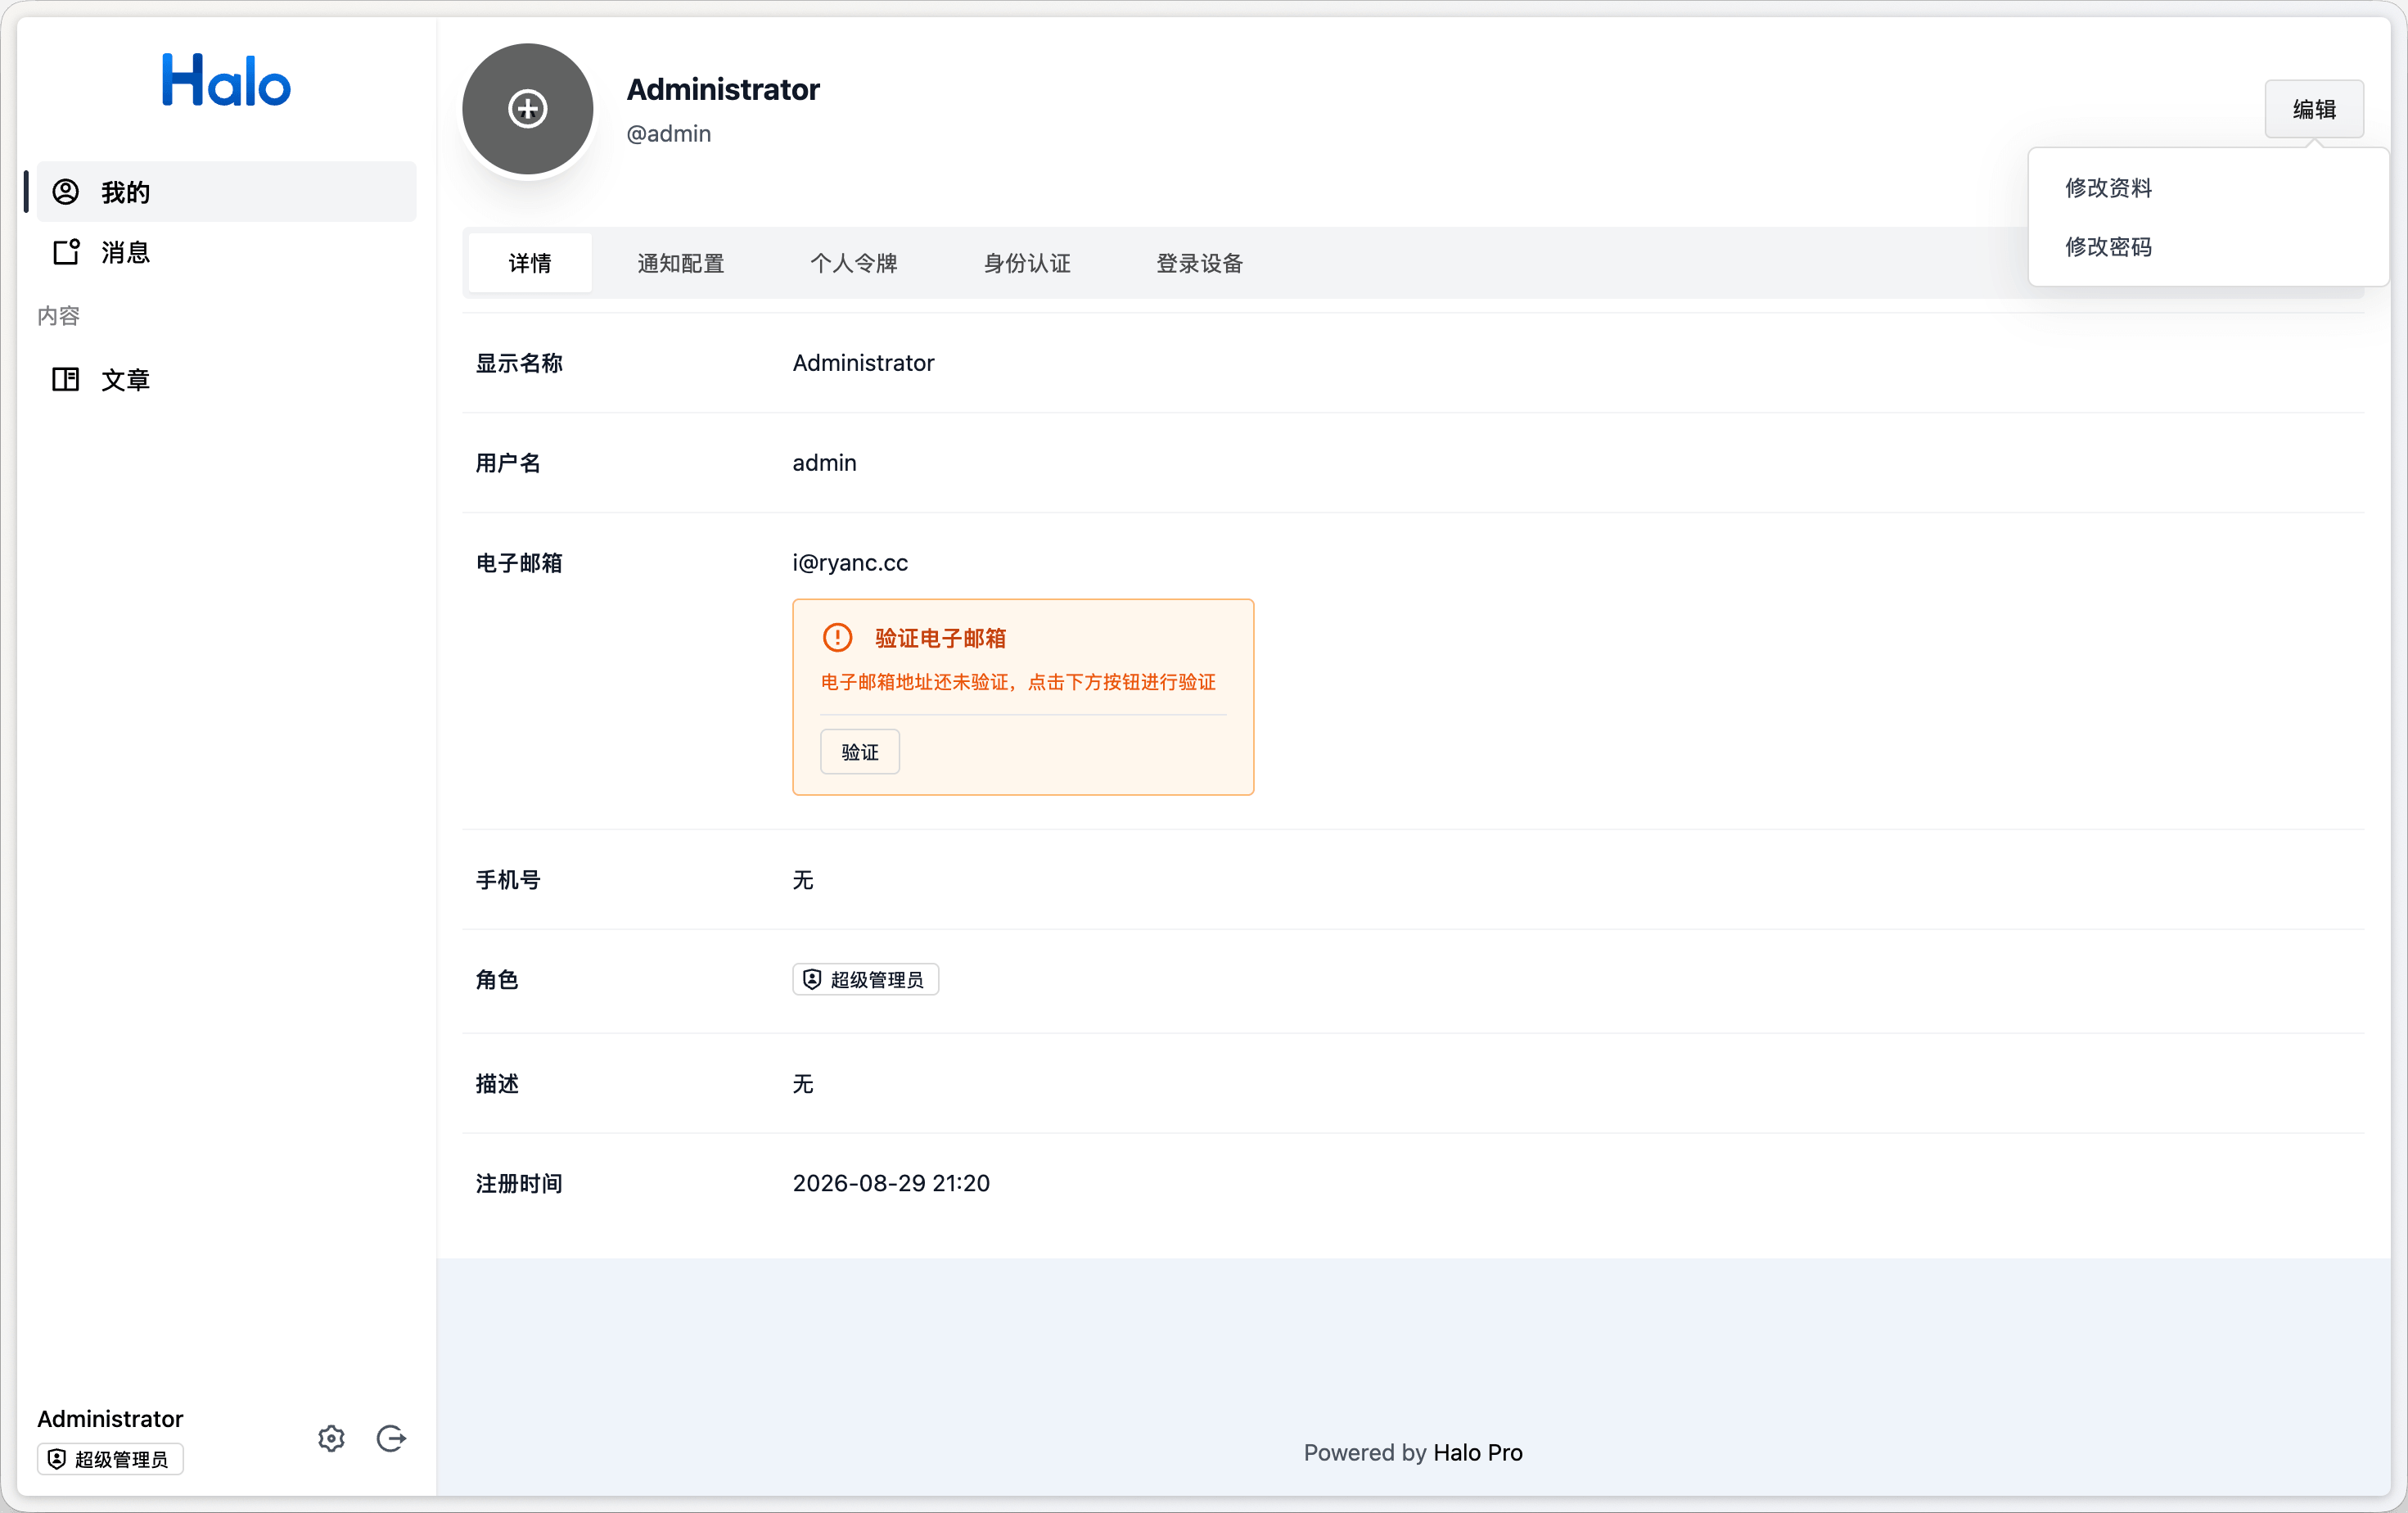Click the Halo Pro footer link
This screenshot has height=1513, width=2408.
pyautogui.click(x=1478, y=1452)
